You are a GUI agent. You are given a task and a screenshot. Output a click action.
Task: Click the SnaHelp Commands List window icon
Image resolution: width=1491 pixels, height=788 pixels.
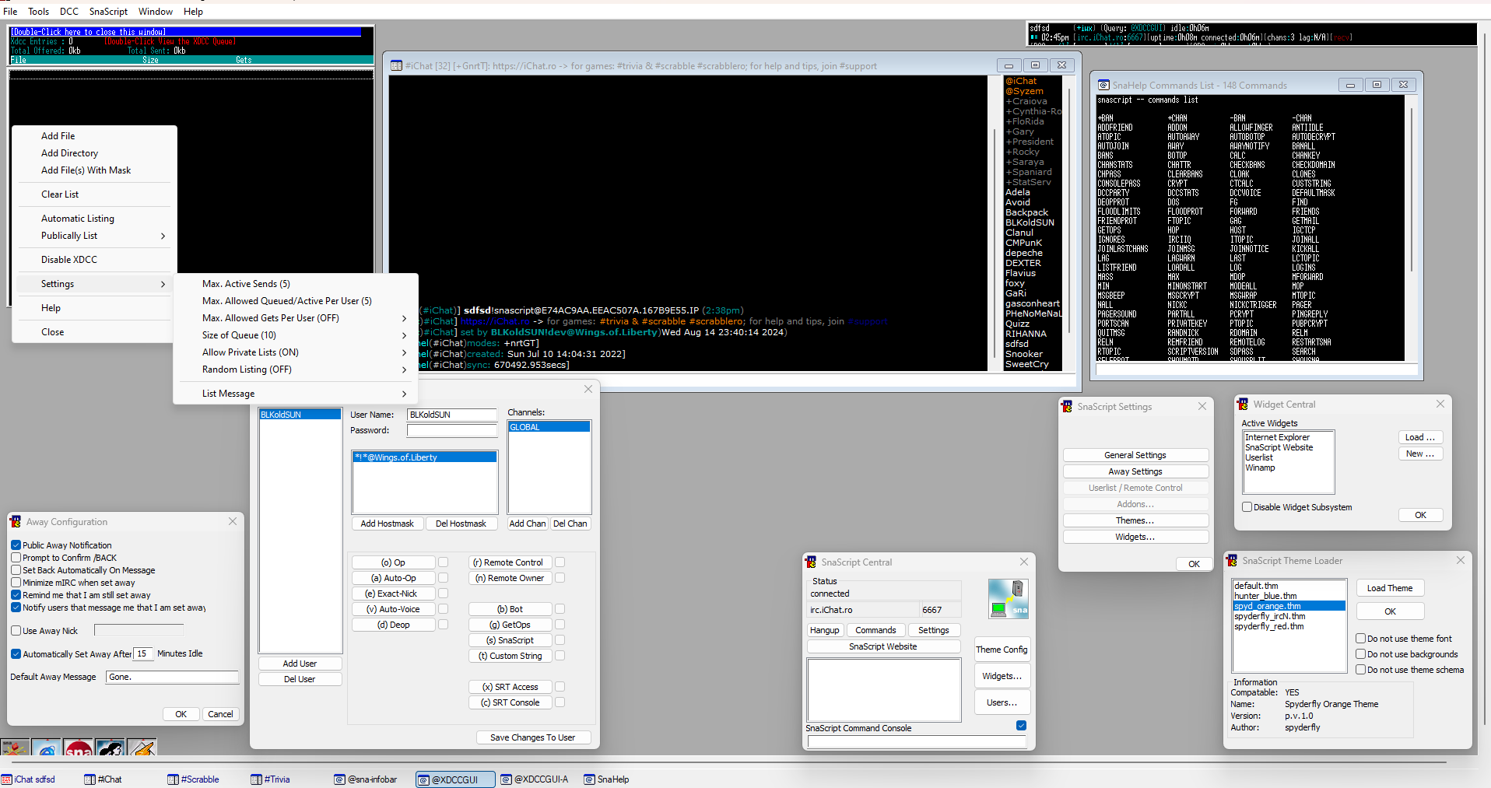coord(1103,85)
